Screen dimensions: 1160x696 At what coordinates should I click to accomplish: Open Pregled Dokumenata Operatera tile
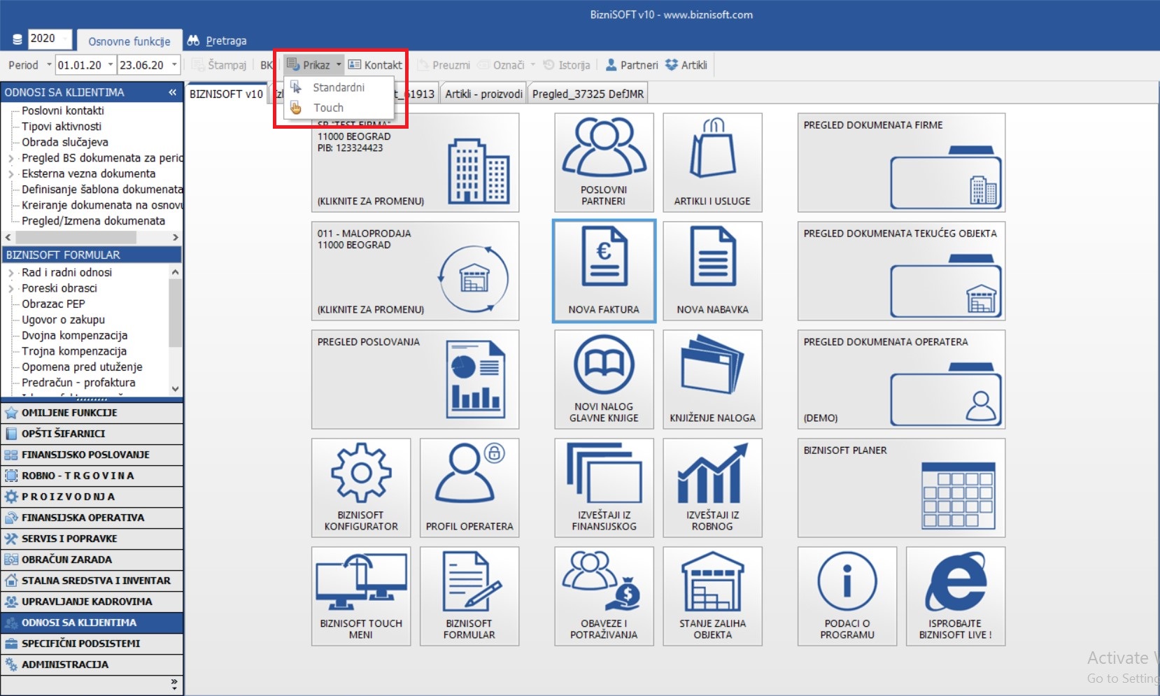click(x=901, y=379)
